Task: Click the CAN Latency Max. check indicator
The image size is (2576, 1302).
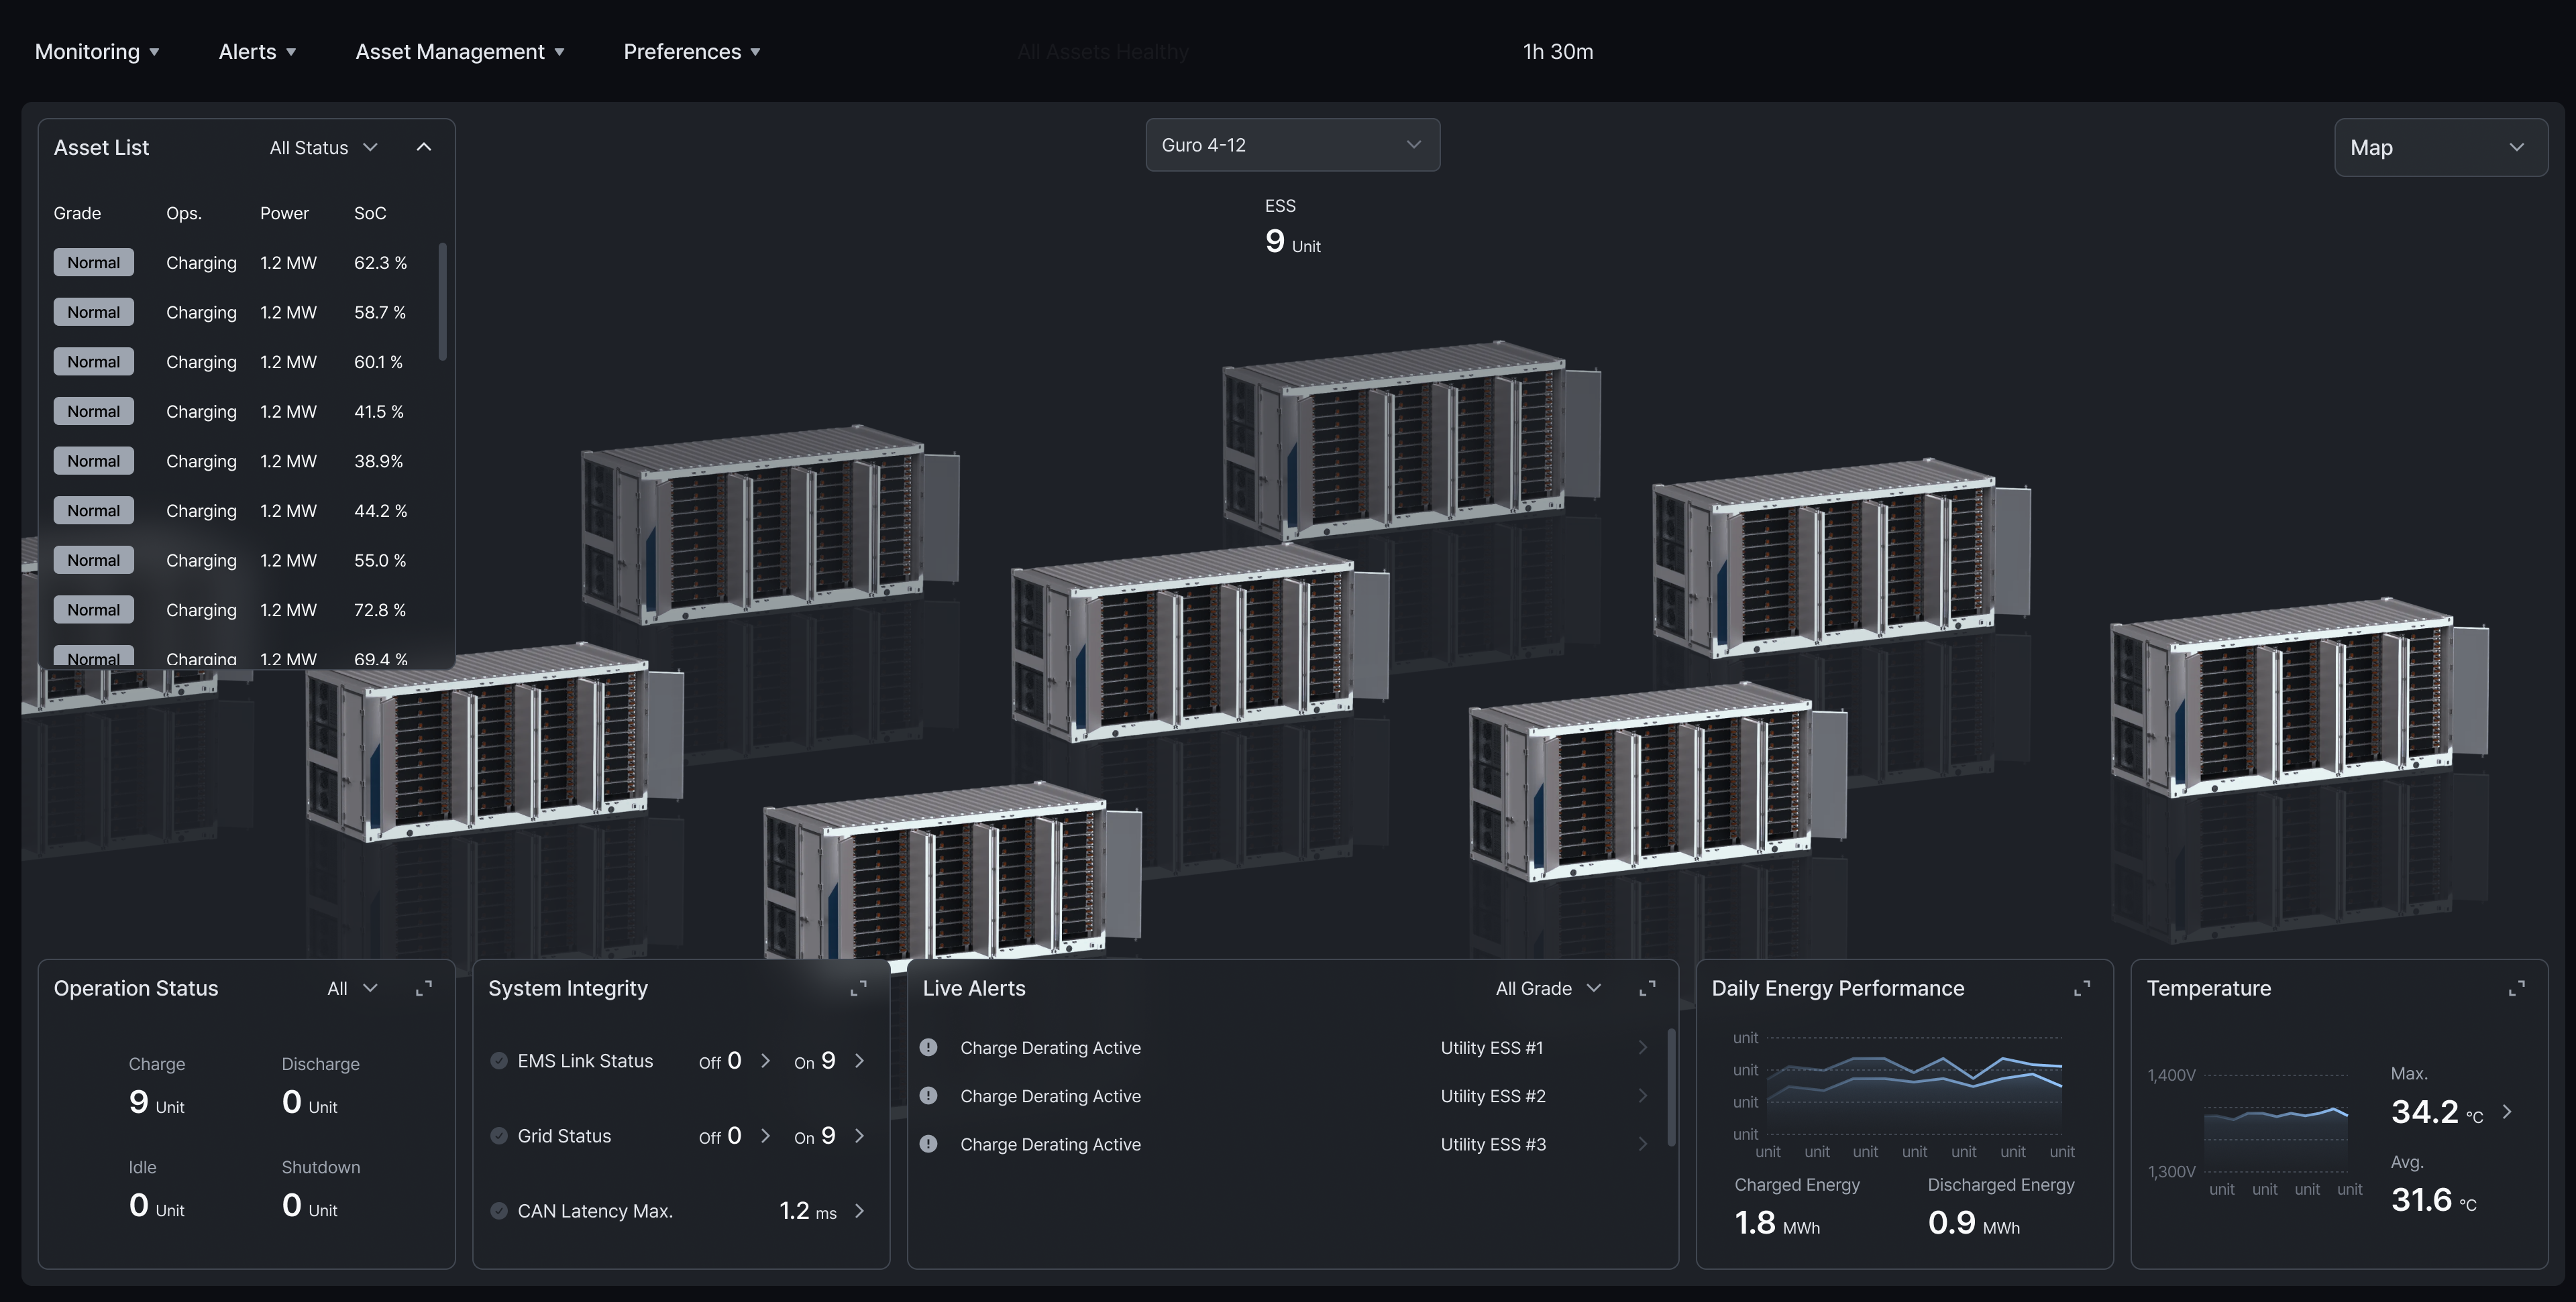Action: 499,1211
